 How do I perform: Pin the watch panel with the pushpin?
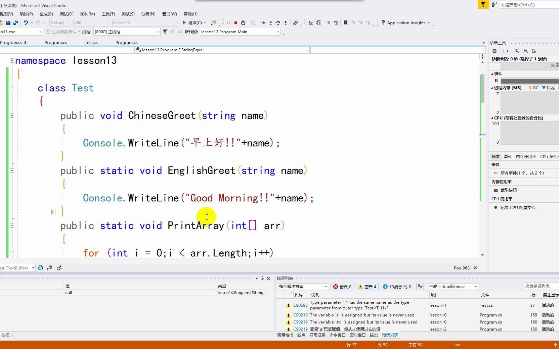point(263,279)
